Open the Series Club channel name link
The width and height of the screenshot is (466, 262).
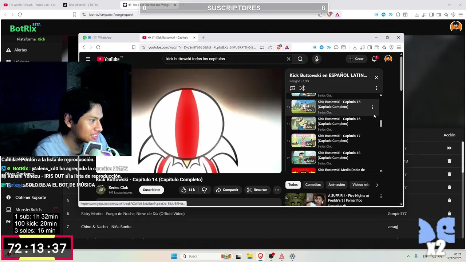pyautogui.click(x=118, y=188)
